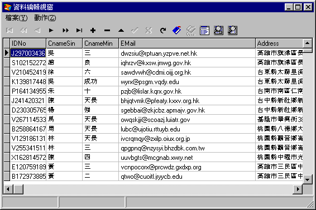Click the last search toolbar icon
This screenshot has width=316, height=210.
coord(232,31)
